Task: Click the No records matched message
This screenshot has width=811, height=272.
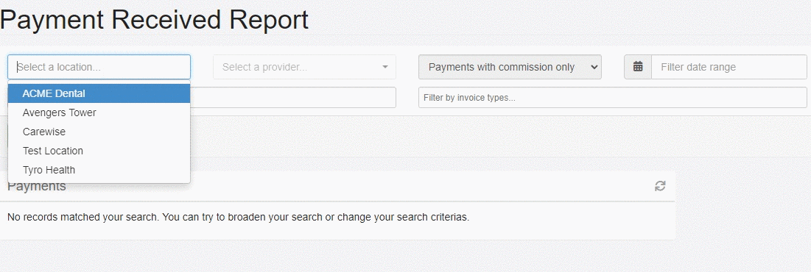Action: click(x=239, y=218)
